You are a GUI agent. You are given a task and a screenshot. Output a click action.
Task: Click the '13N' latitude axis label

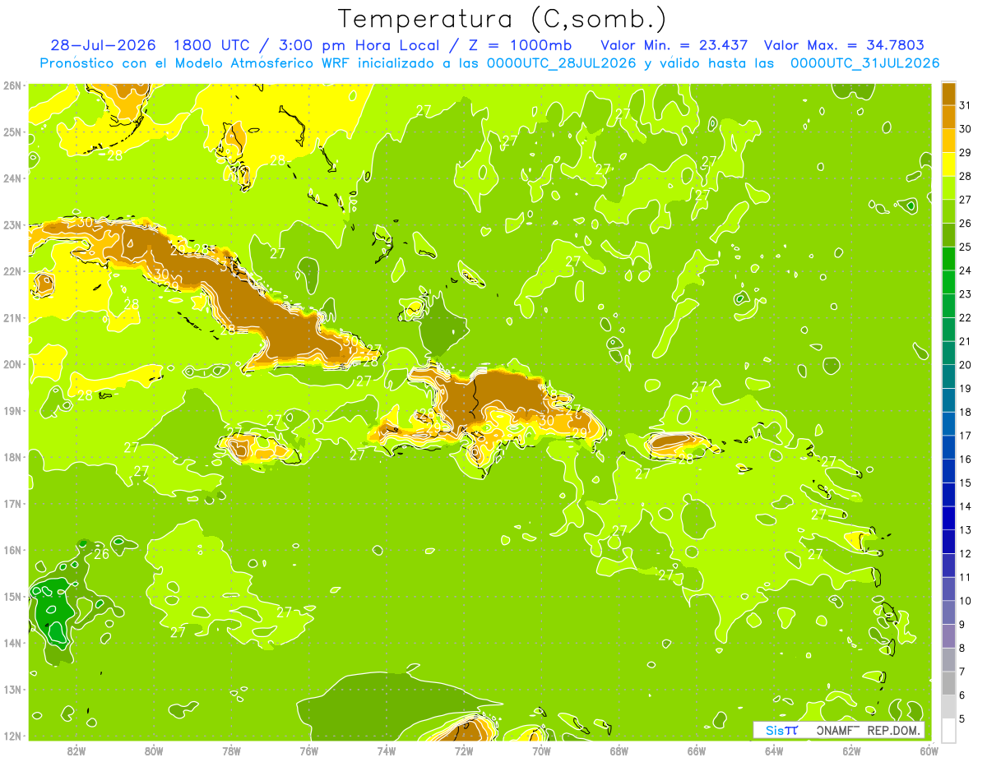12,690
